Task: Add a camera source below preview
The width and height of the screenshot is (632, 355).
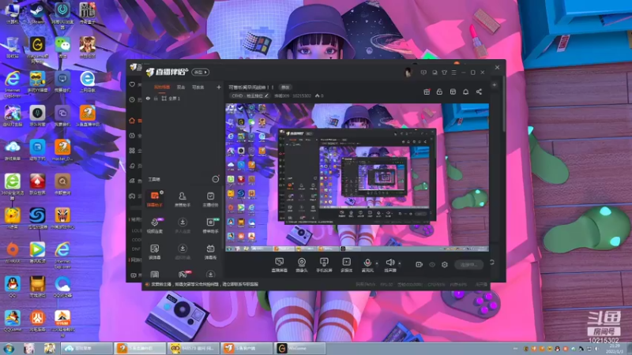Action: pyautogui.click(x=302, y=265)
